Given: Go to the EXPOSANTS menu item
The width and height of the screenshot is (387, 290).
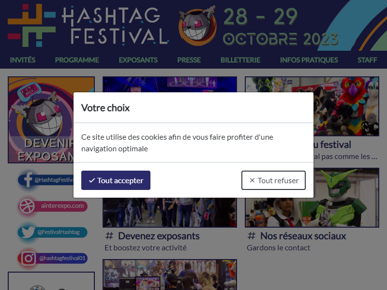Looking at the screenshot, I should [138, 60].
